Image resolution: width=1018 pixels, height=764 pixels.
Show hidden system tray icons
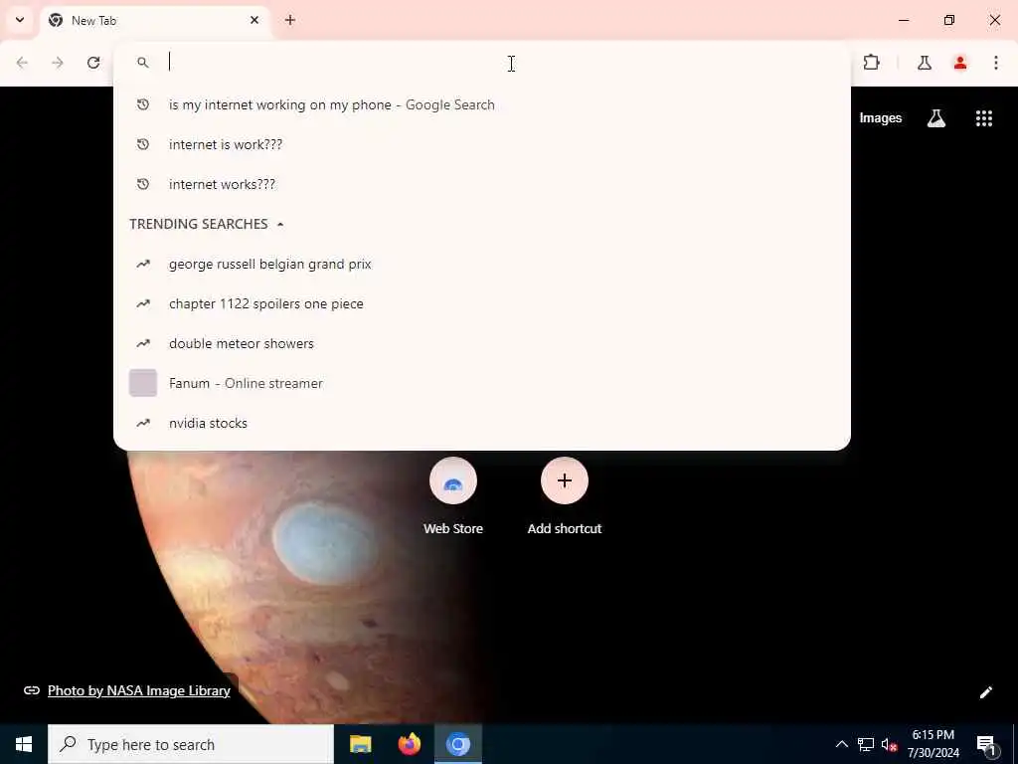[841, 744]
